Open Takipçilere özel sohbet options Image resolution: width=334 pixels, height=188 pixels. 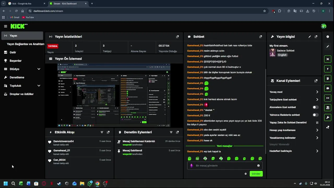point(294,99)
